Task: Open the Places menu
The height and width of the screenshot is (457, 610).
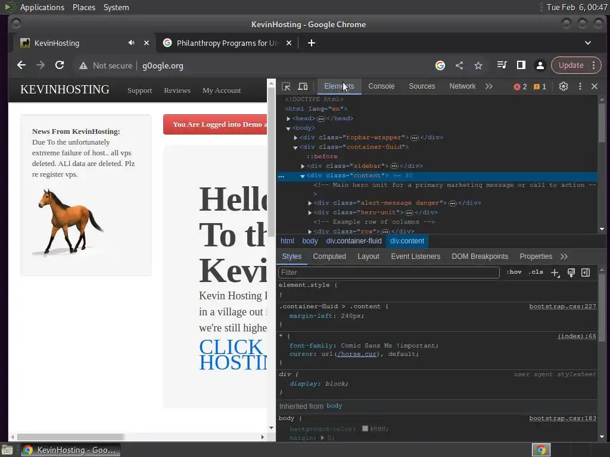Action: [83, 7]
